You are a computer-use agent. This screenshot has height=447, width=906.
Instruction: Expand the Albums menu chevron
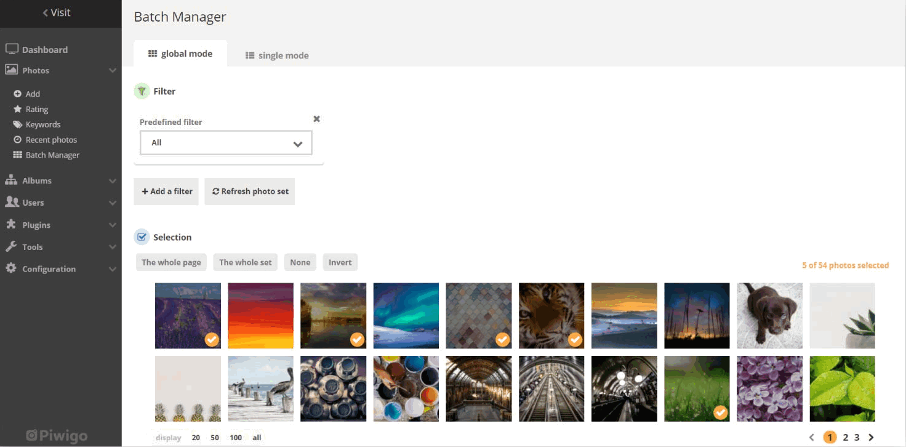pyautogui.click(x=113, y=181)
